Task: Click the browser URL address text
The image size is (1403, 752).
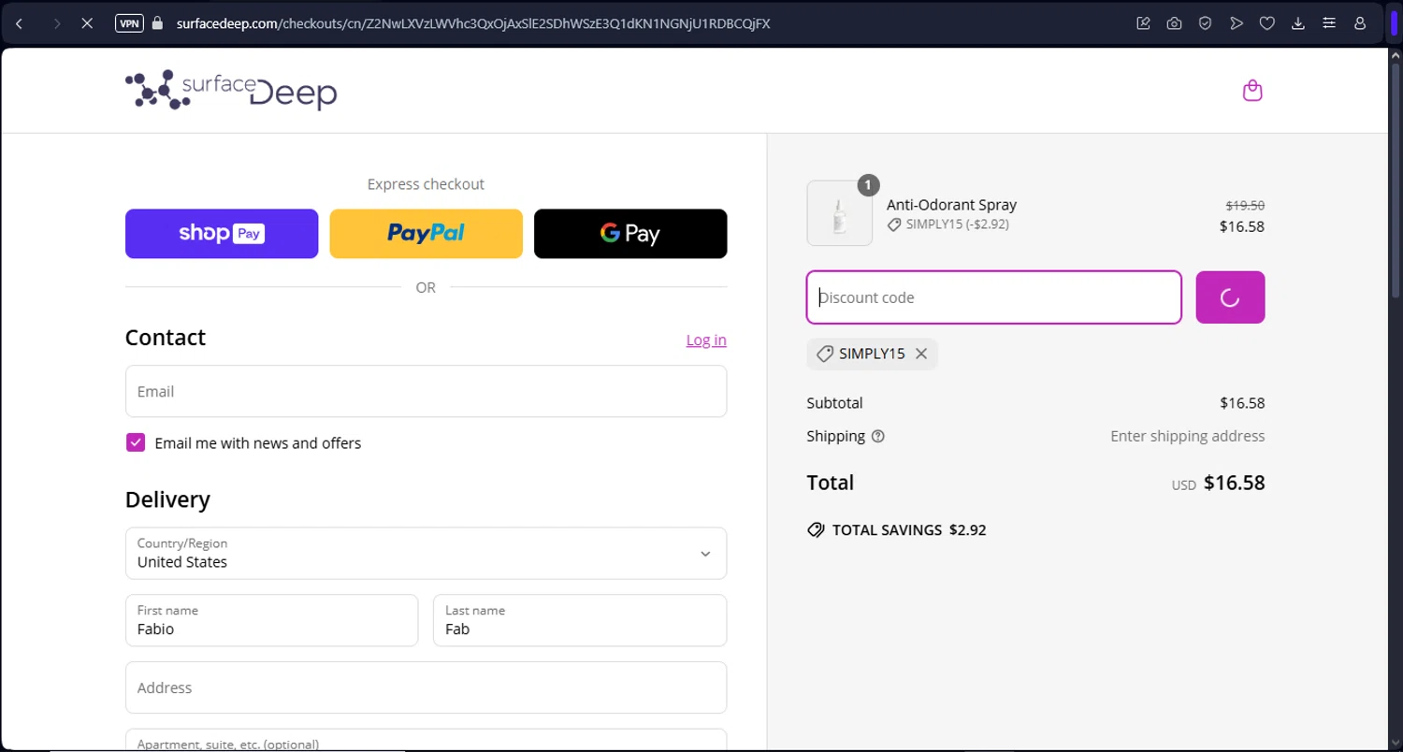Action: tap(473, 23)
